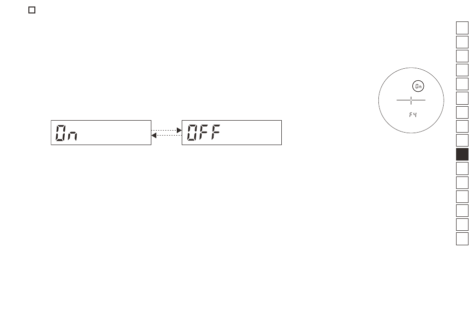The width and height of the screenshot is (473, 334).
Task: Click the last F digit in OFF box
Action: 216,133
